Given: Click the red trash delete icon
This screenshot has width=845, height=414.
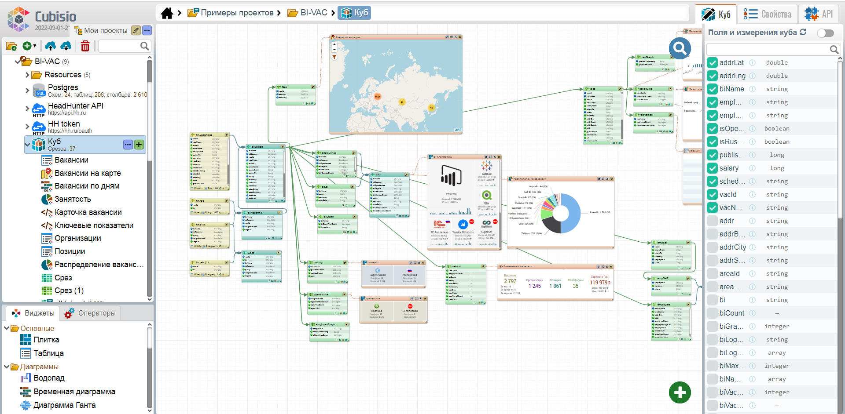Looking at the screenshot, I should (85, 46).
